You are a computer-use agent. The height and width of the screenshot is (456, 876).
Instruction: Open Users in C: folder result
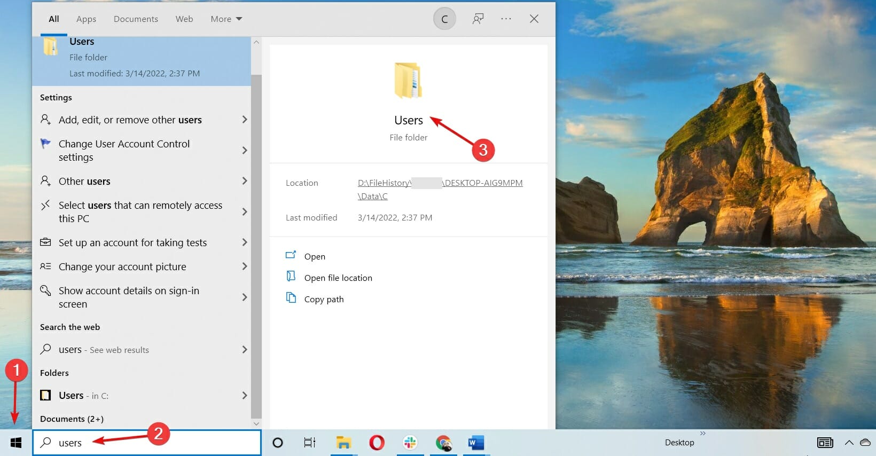[x=83, y=396]
